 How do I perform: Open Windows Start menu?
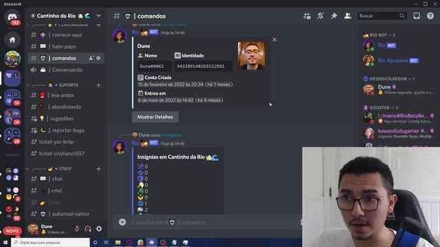click(5, 242)
